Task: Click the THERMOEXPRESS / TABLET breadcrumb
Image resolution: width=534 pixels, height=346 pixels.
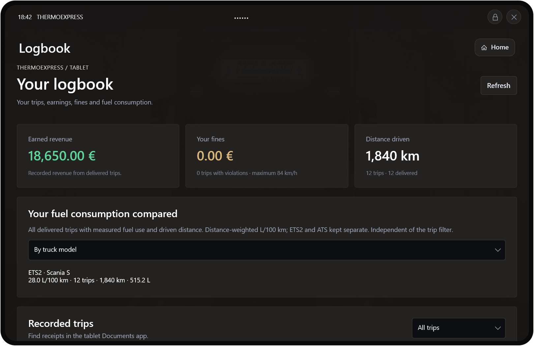Action: pyautogui.click(x=53, y=68)
